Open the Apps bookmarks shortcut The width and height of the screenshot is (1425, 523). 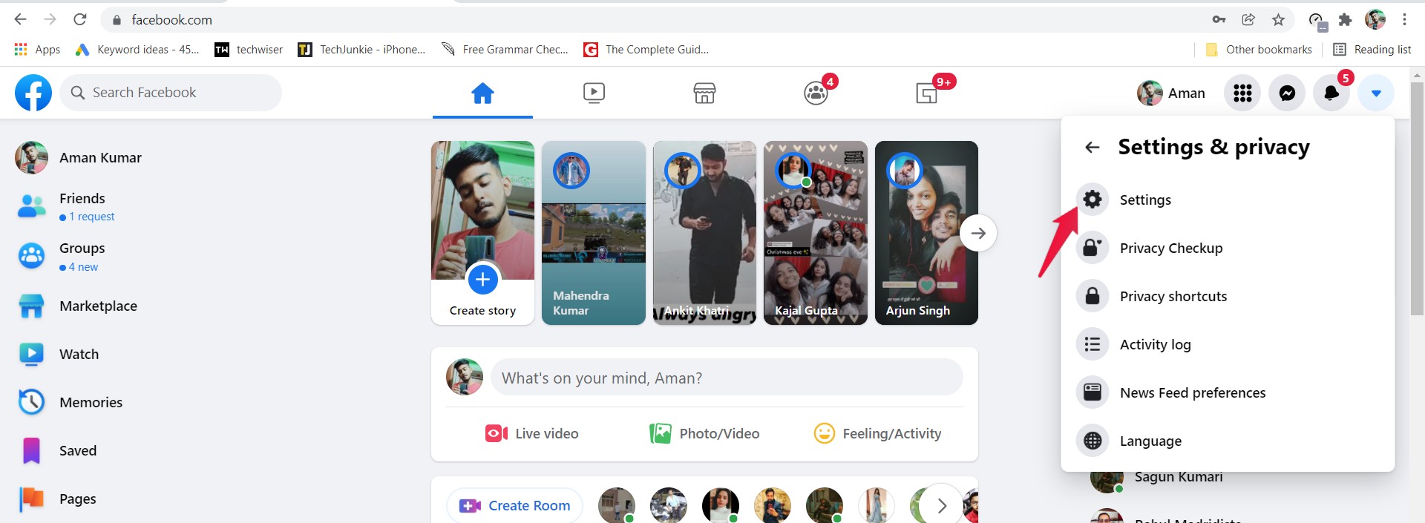[37, 50]
